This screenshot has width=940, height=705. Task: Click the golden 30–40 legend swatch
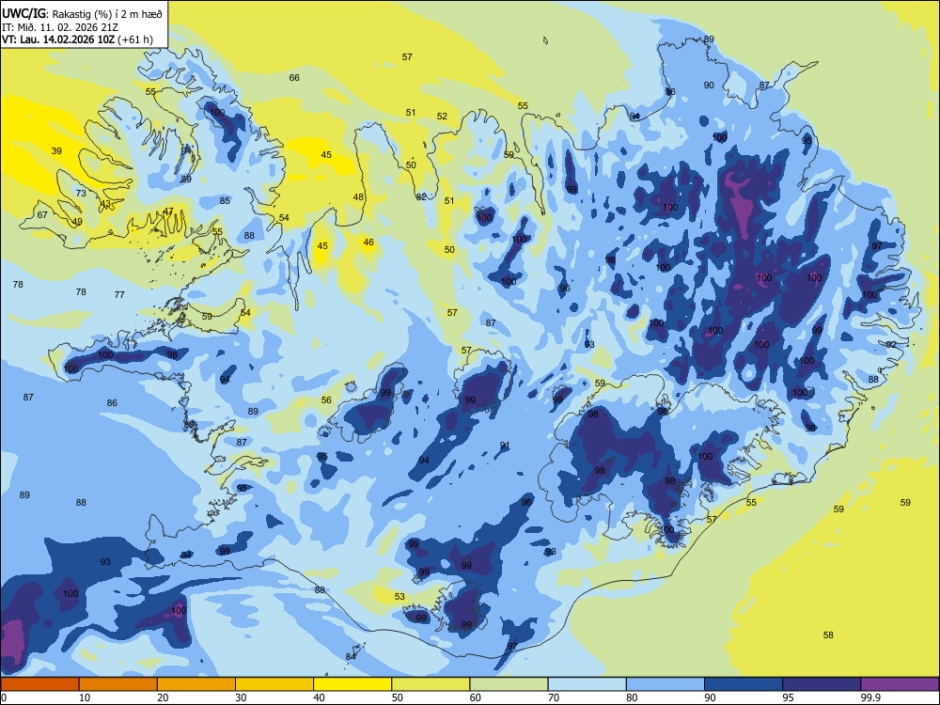click(274, 684)
